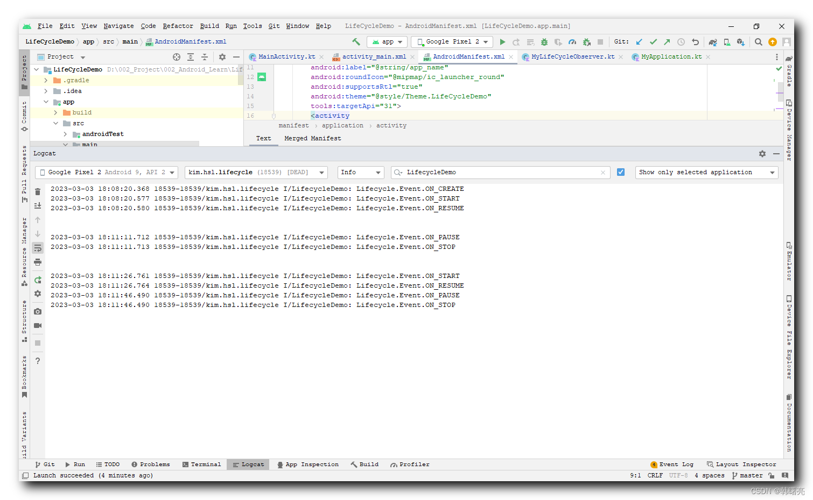Viewport: 813px width, 500px height.
Task: Click the LifecycleDemo search filter field
Action: [500, 172]
